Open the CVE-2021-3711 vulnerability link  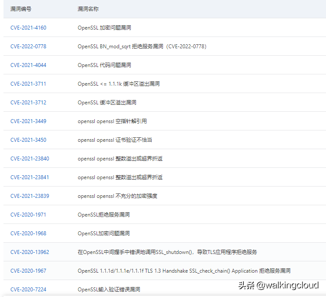(x=28, y=84)
